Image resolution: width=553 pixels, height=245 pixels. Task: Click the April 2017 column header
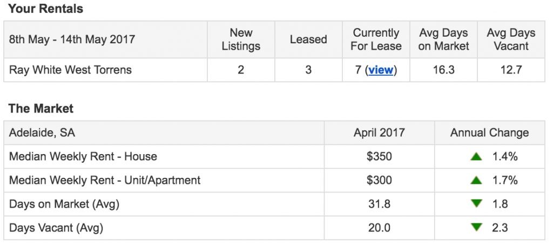click(379, 133)
